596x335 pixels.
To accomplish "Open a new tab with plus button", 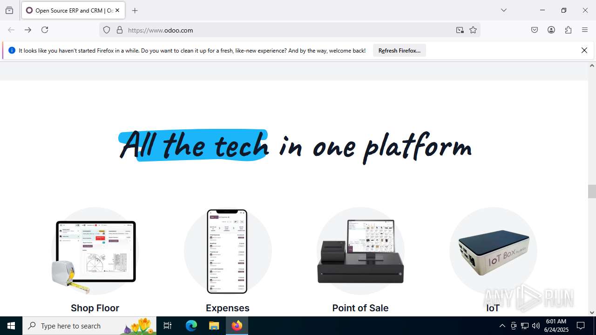I will pos(135,10).
